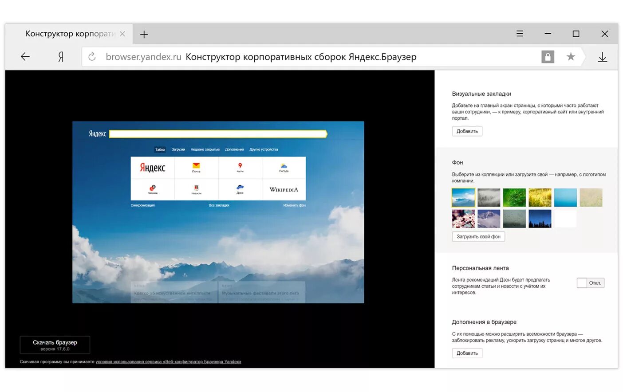Click the Новости tile in preview

pyautogui.click(x=196, y=189)
